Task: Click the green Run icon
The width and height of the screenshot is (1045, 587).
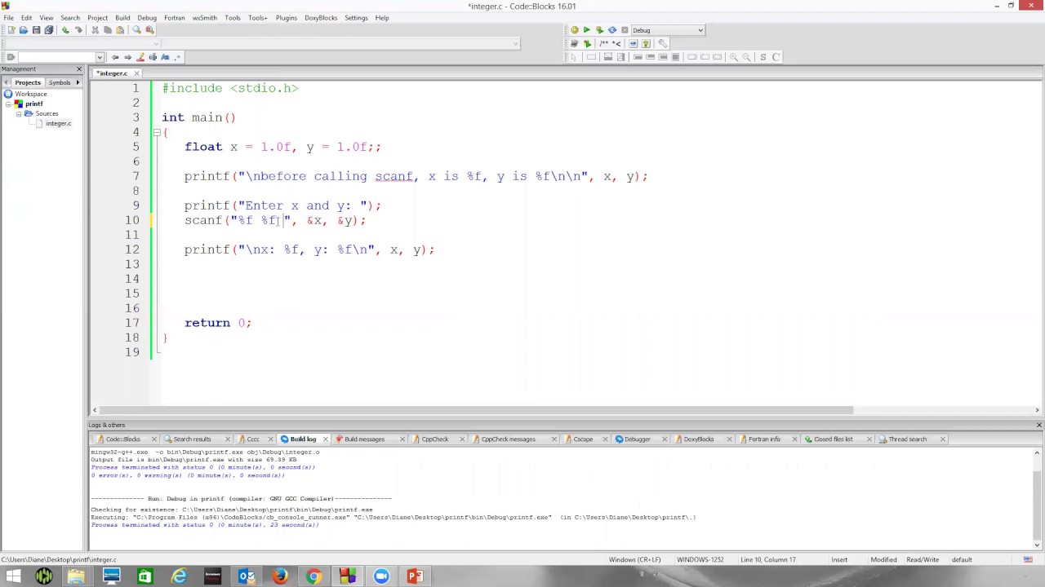Action: point(586,30)
